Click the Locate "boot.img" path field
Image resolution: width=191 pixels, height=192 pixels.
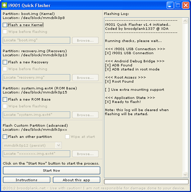pos(36,40)
